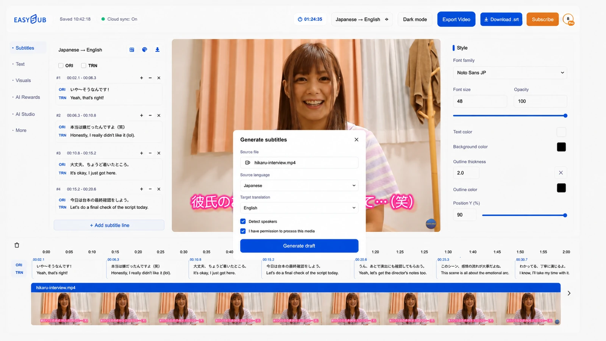This screenshot has width=606, height=341.
Task: Click the download icon beside the palette icon
Action: pyautogui.click(x=158, y=50)
